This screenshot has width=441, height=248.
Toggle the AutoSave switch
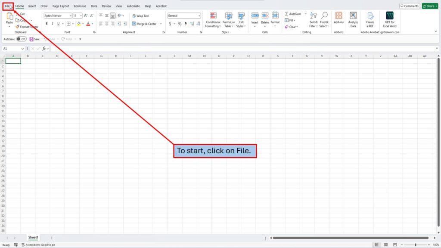click(21, 39)
